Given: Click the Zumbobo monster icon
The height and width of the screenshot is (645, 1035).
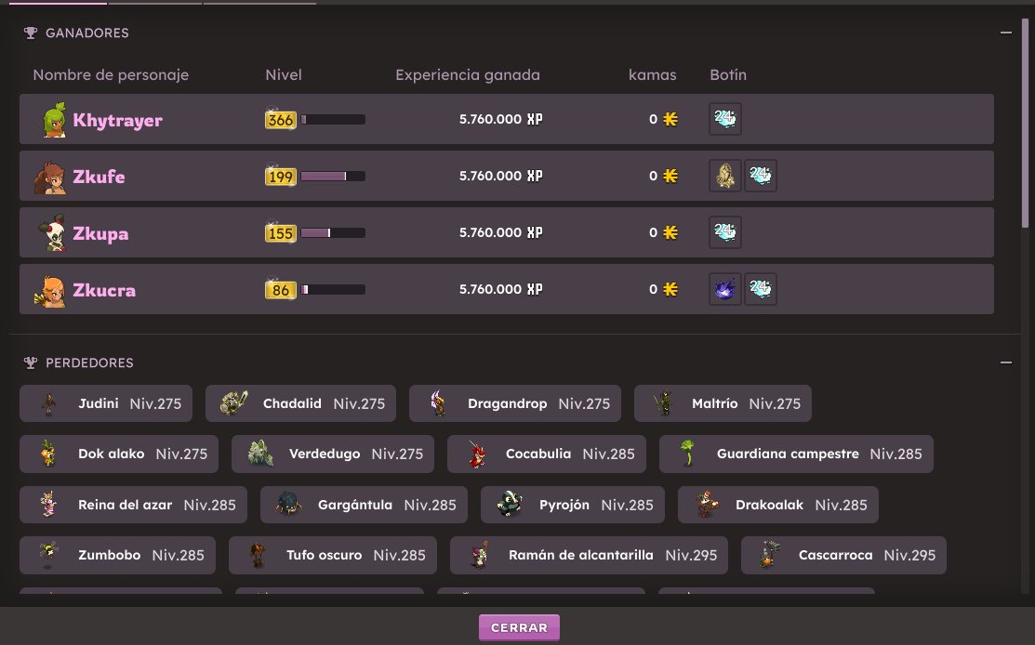Looking at the screenshot, I should pyautogui.click(x=48, y=555).
